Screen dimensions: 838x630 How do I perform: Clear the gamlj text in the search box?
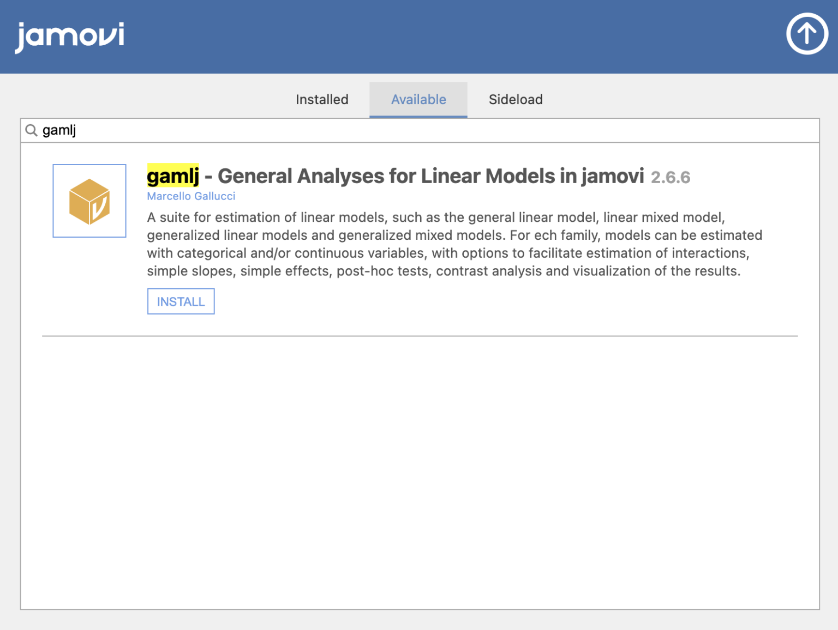[60, 131]
